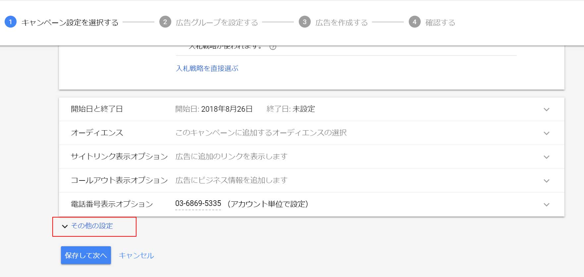The height and width of the screenshot is (277, 584).
Task: Go to 広告を作成する step
Action: tap(342, 22)
